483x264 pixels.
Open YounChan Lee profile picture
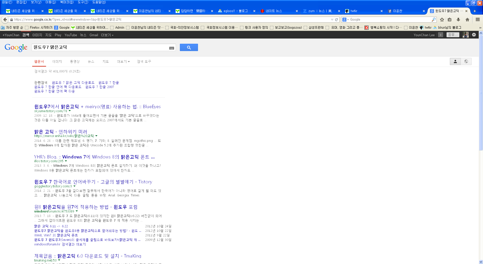click(465, 35)
